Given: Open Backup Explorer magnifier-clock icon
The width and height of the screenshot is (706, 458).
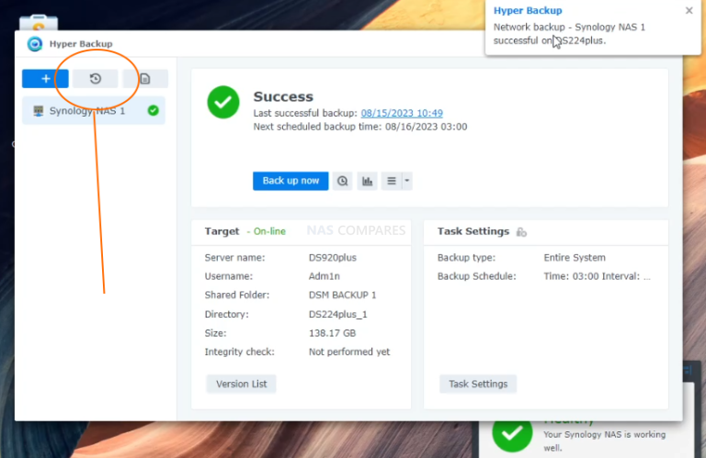Looking at the screenshot, I should click(x=343, y=181).
